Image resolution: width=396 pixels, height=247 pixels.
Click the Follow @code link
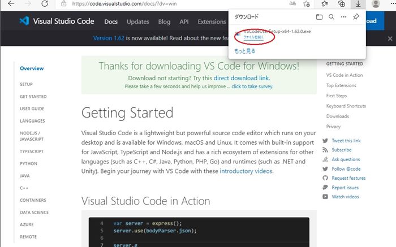tap(346, 169)
